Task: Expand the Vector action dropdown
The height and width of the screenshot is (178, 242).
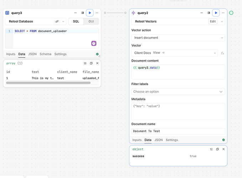Action: tap(178, 38)
